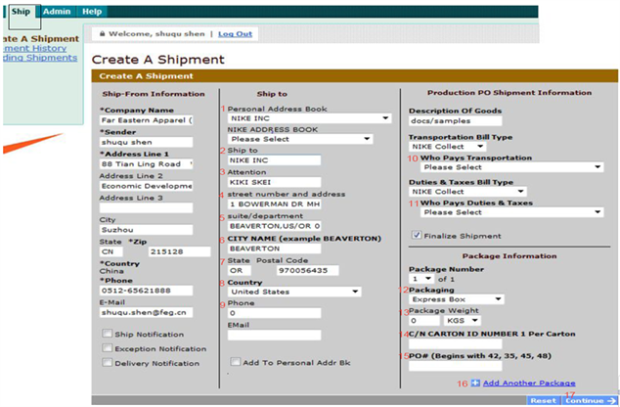Open the Pending Shipments link in the sidebar
The height and width of the screenshot is (407, 620).
39,58
